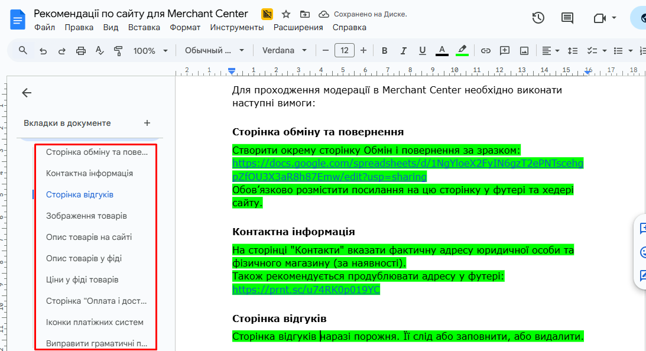
Task: Open the highlight color picker
Action: click(462, 51)
